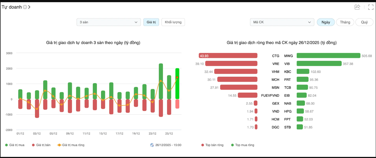This screenshot has height=158, width=376.
Task: Click the MCH red bar 30.11
Action: tap(237, 79)
